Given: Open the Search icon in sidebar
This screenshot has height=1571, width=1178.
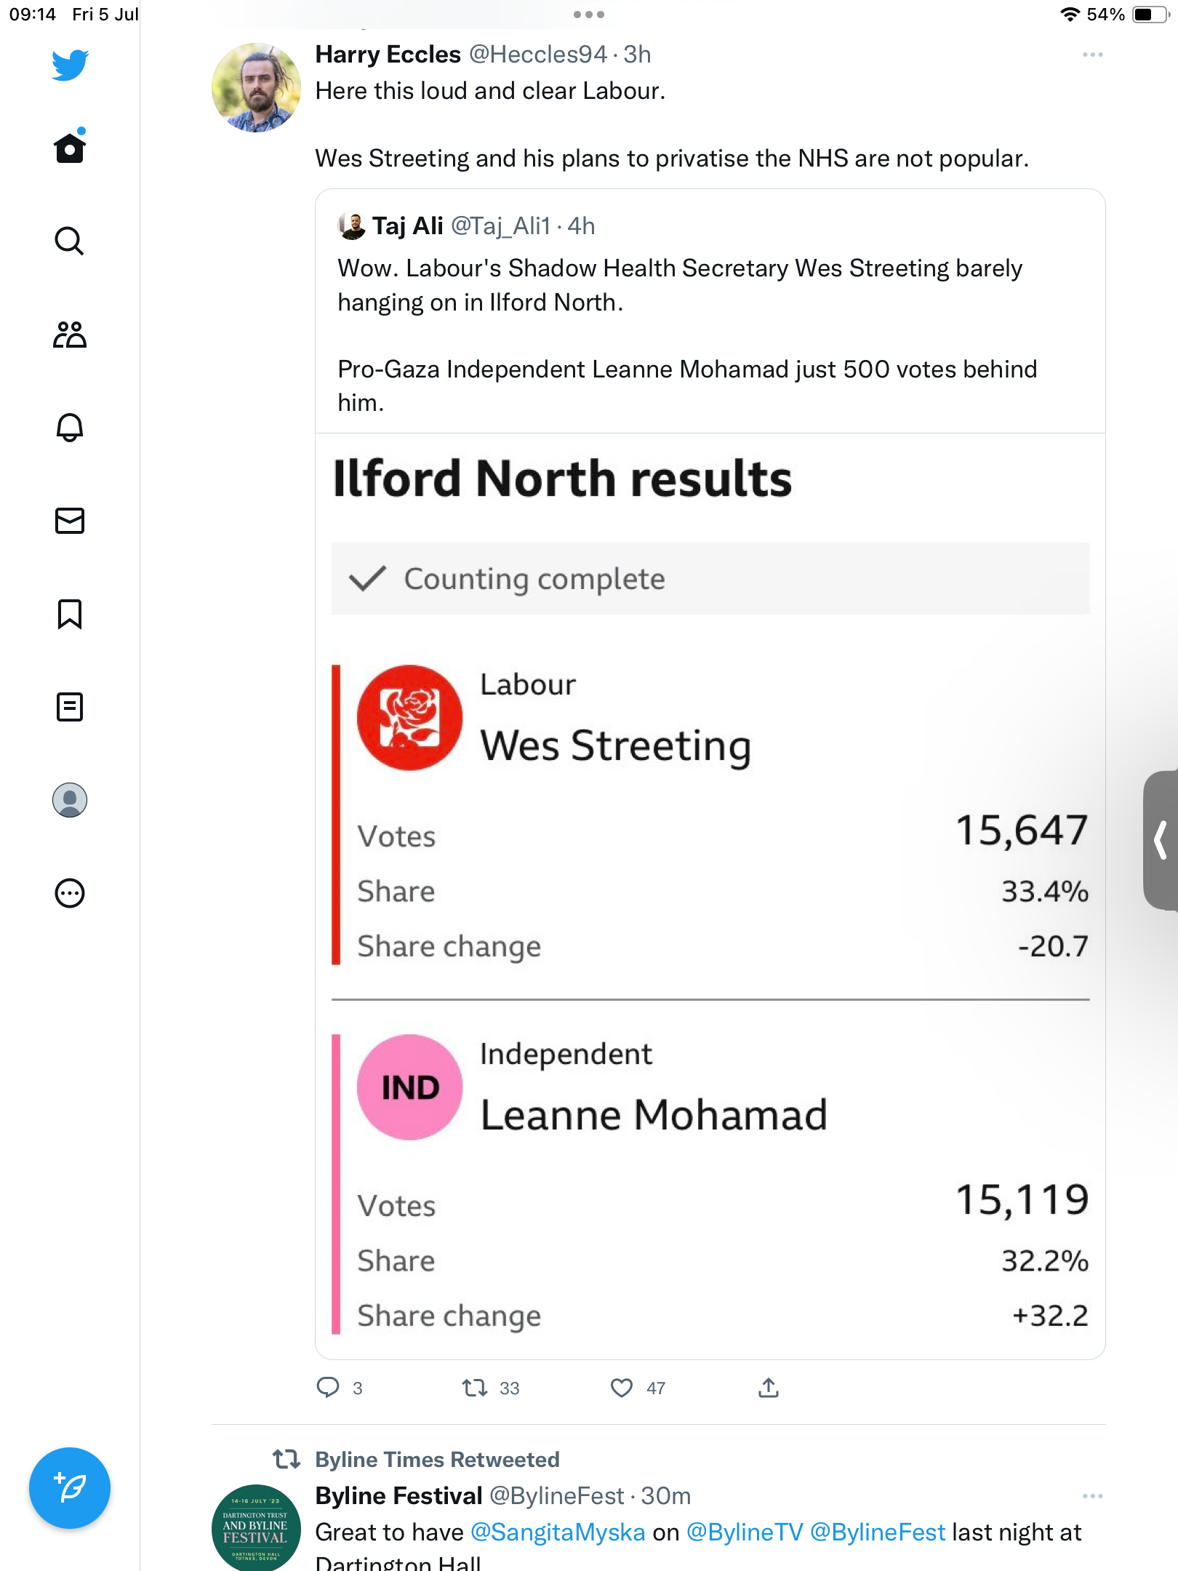Looking at the screenshot, I should [70, 241].
